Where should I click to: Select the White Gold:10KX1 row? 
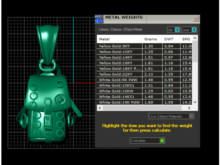point(144,85)
